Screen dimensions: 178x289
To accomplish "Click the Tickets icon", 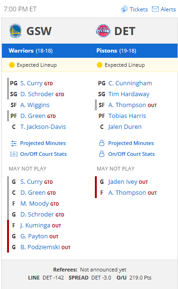I will click(124, 9).
